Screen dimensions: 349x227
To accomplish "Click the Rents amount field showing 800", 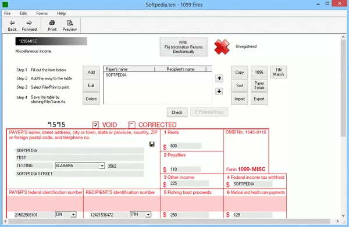I will click(186, 146).
